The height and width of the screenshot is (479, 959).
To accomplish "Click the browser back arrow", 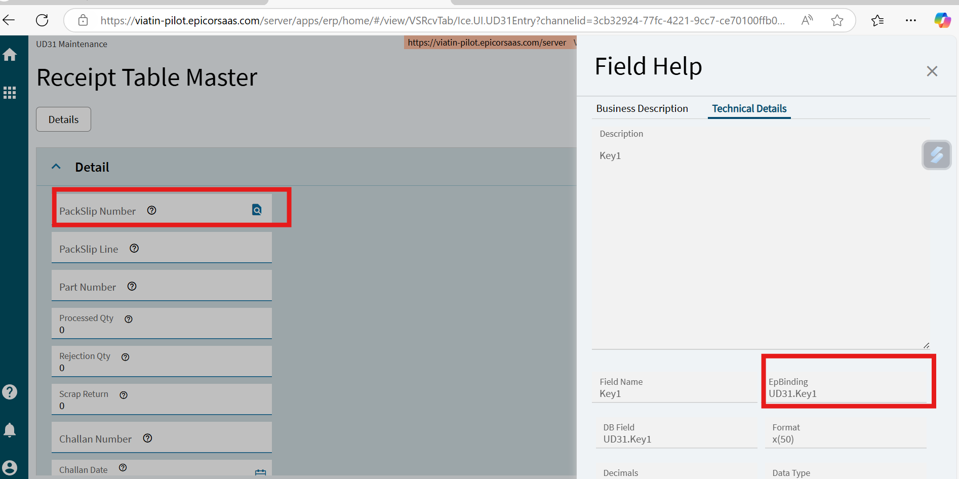I will click(x=9, y=20).
